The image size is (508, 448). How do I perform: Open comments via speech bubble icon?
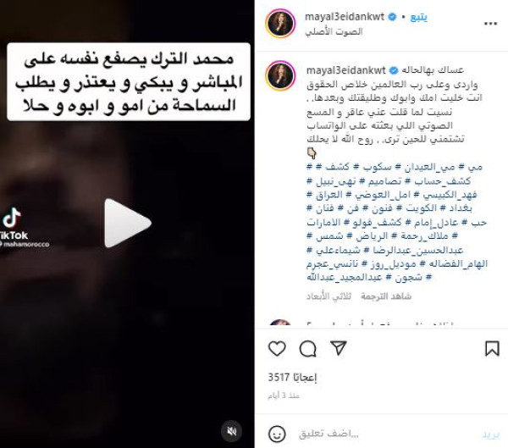pos(308,349)
